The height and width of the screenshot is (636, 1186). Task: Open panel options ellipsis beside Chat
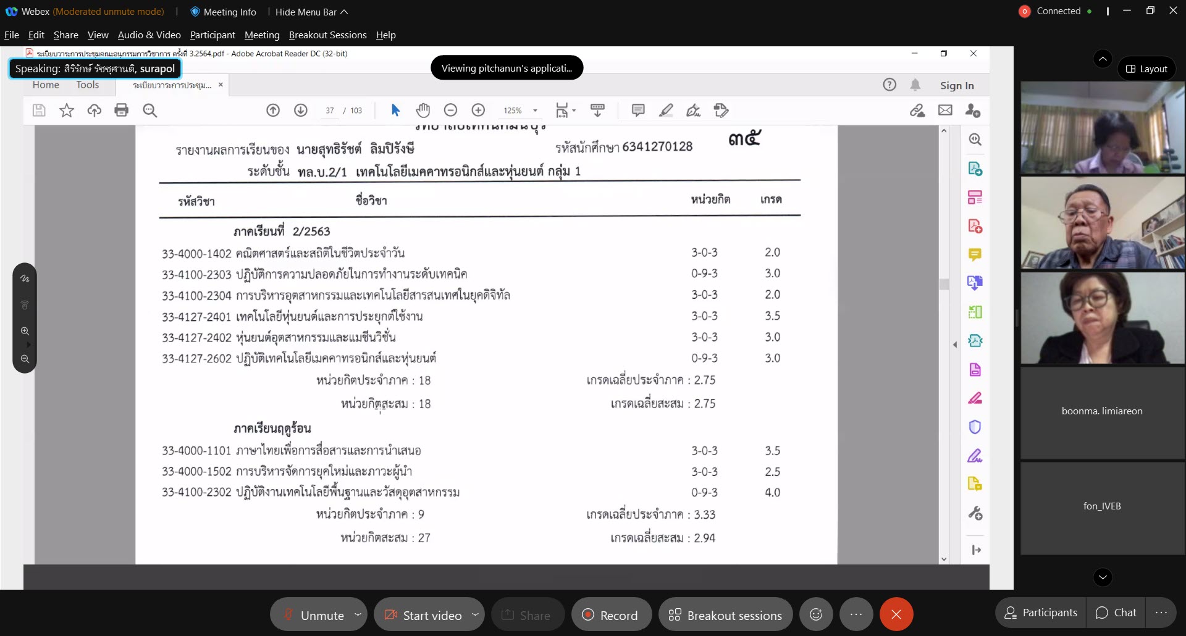pyautogui.click(x=1161, y=613)
